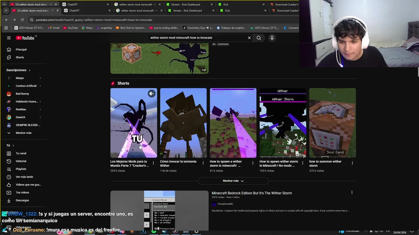Expand the 'Tú' section chevron

[x=13, y=145]
